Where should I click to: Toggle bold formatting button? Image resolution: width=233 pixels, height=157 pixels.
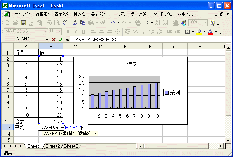coord(68,32)
